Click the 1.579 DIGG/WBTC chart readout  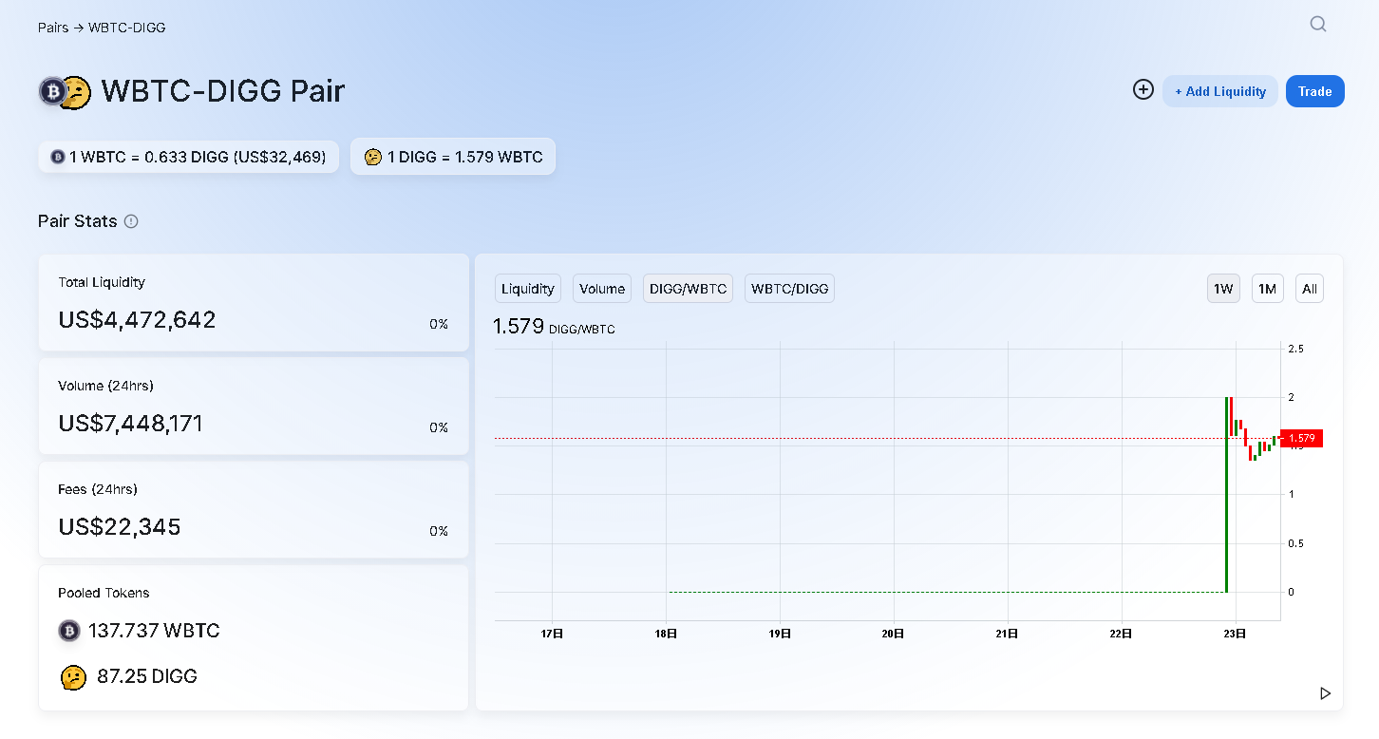click(x=554, y=328)
